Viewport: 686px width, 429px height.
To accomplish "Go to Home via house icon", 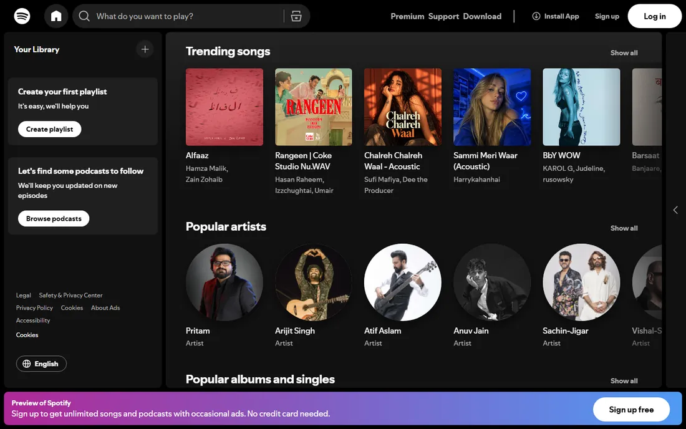I will tap(56, 16).
